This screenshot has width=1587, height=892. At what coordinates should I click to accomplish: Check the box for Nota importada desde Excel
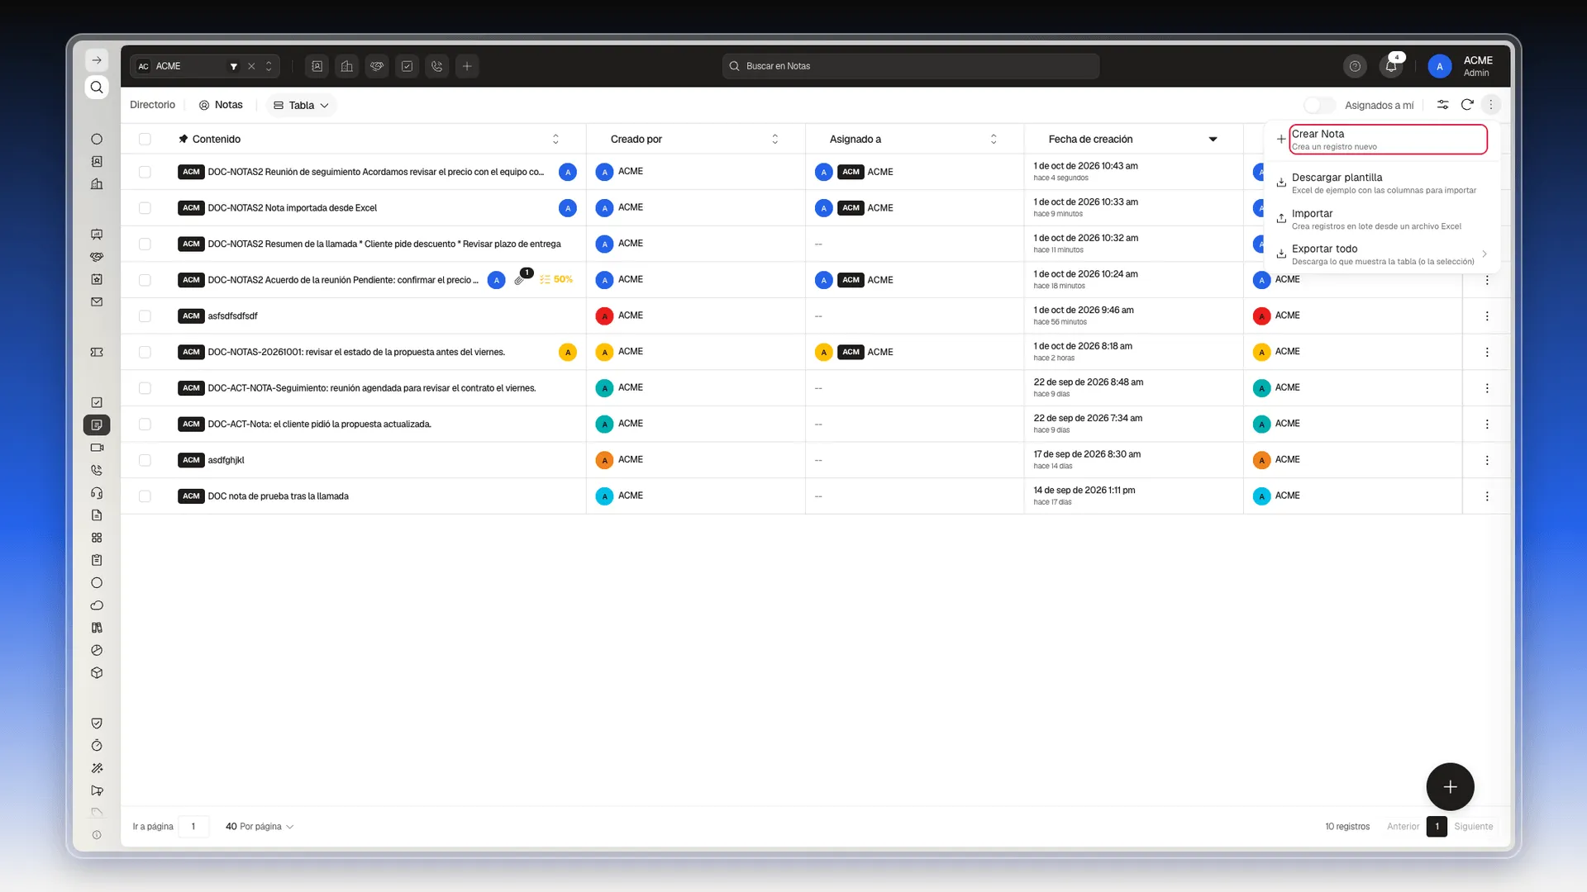point(145,208)
